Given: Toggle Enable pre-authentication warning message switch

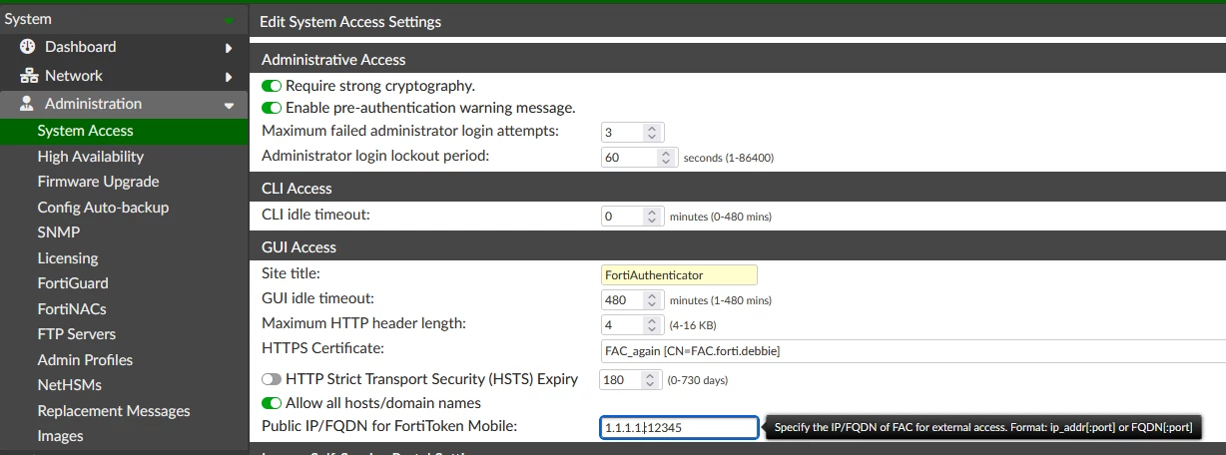Looking at the screenshot, I should pyautogui.click(x=272, y=108).
